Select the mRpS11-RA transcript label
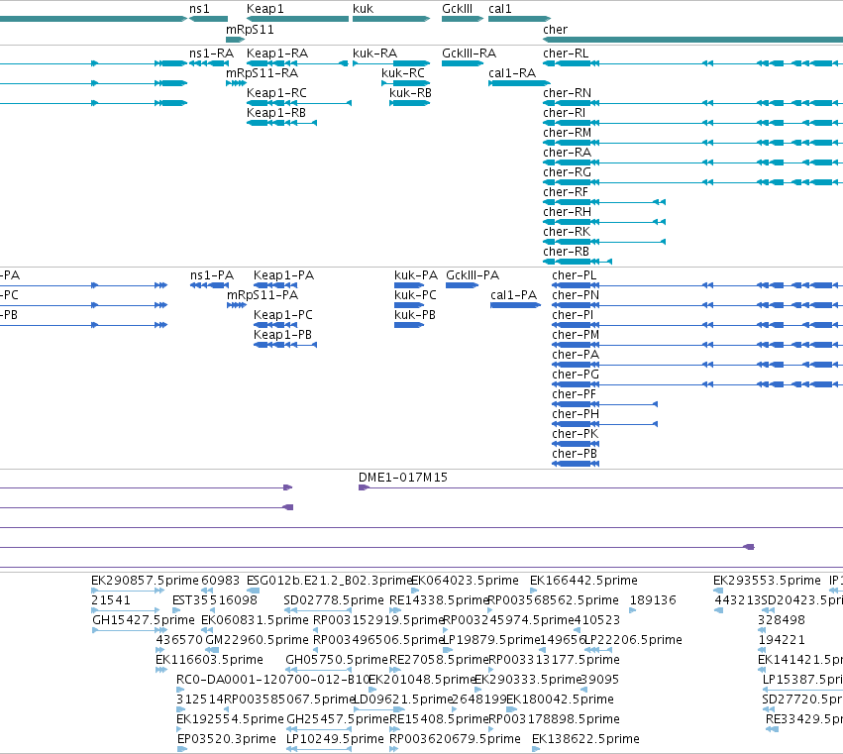This screenshot has height=754, width=843. click(x=262, y=73)
